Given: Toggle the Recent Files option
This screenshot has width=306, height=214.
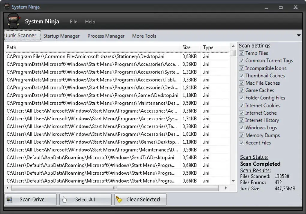Looking at the screenshot, I should pos(241,143).
